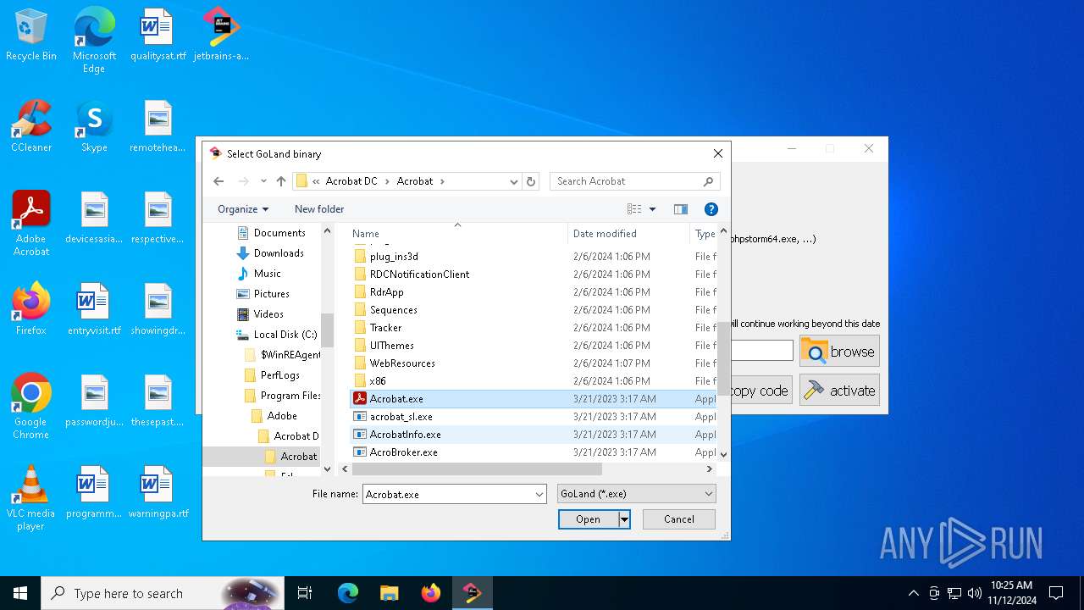The image size is (1084, 610).
Task: Select the warningpa.rtf desktop file
Action: click(158, 492)
